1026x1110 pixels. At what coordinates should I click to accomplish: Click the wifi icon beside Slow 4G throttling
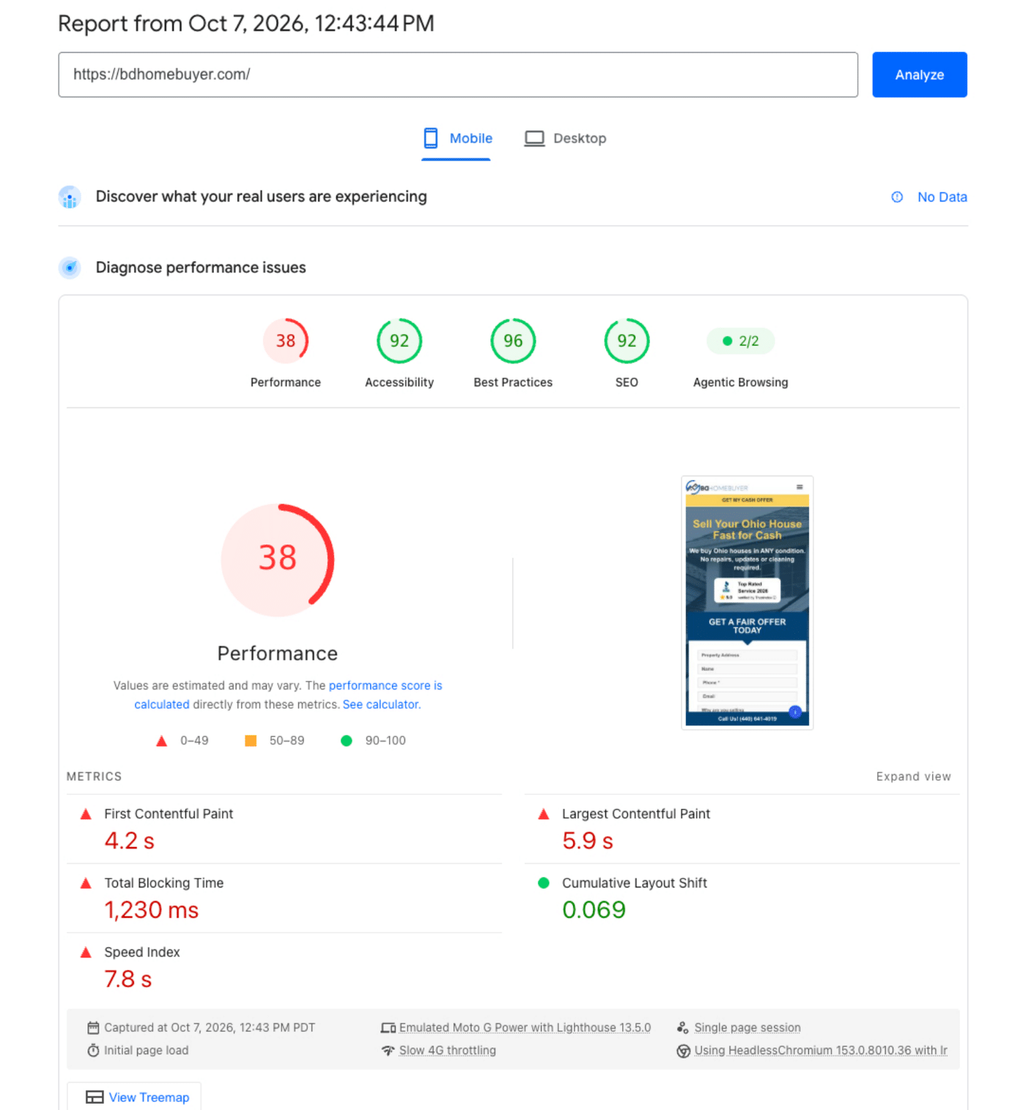coord(388,1051)
